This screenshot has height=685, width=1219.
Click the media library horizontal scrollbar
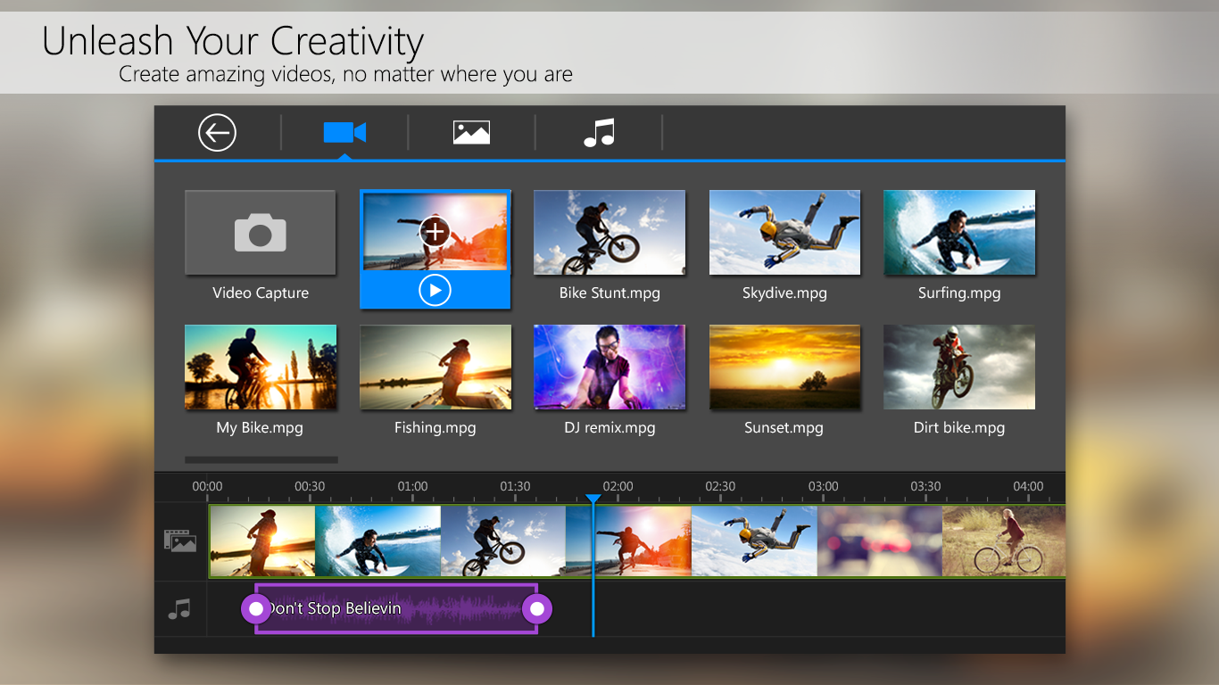(261, 459)
